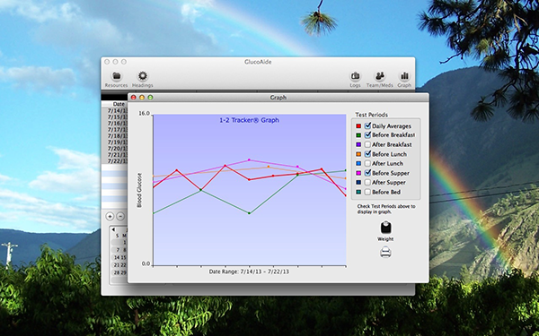Uncheck Before Supper test period
Screen dimensions: 539x336
[x=367, y=173]
